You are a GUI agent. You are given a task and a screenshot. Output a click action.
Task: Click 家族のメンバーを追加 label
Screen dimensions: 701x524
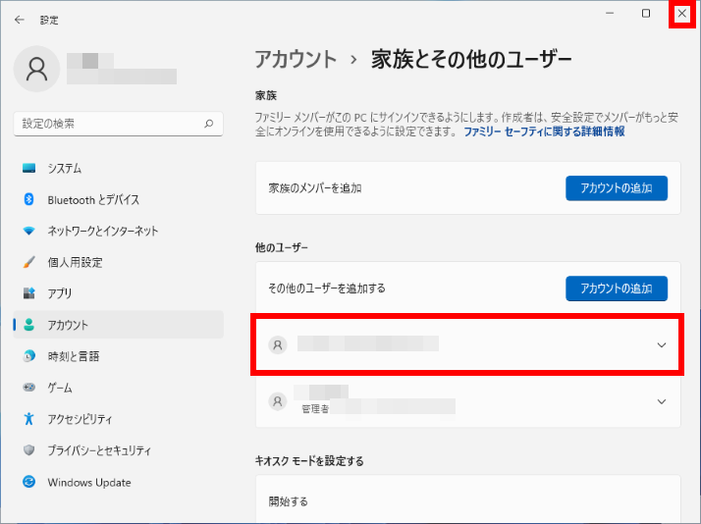(x=315, y=188)
